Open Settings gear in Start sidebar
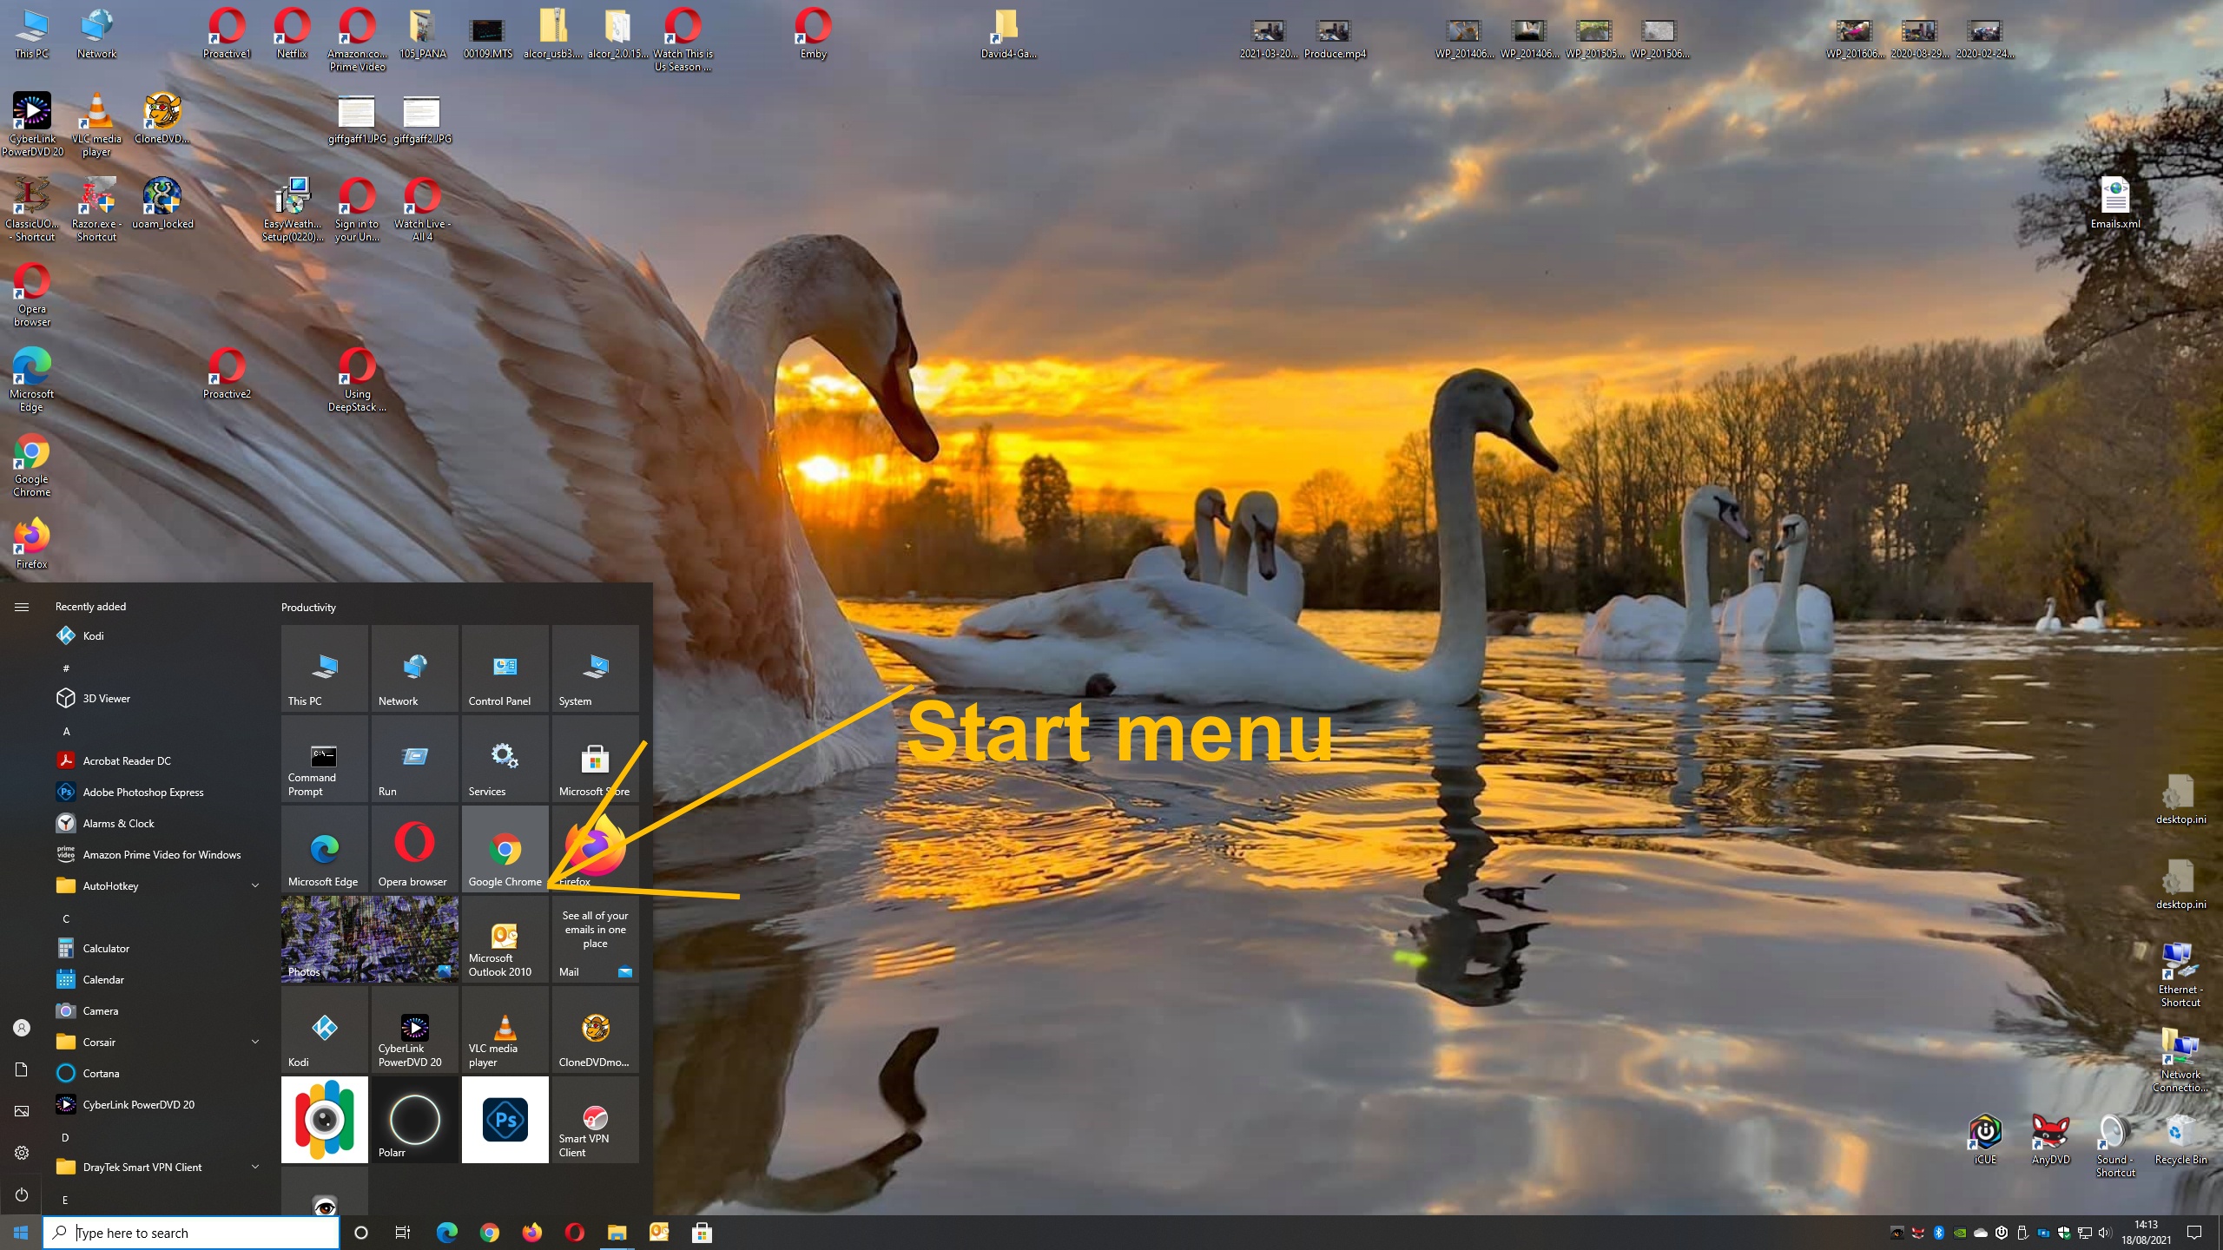Image resolution: width=2223 pixels, height=1250 pixels. (22, 1153)
